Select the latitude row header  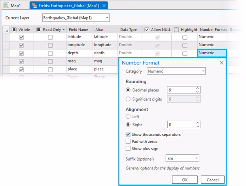click(6, 37)
